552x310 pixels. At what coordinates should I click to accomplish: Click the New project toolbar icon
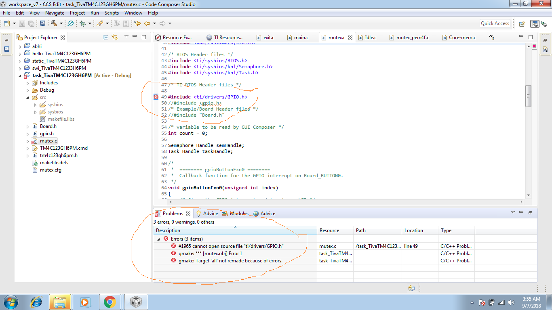point(7,23)
